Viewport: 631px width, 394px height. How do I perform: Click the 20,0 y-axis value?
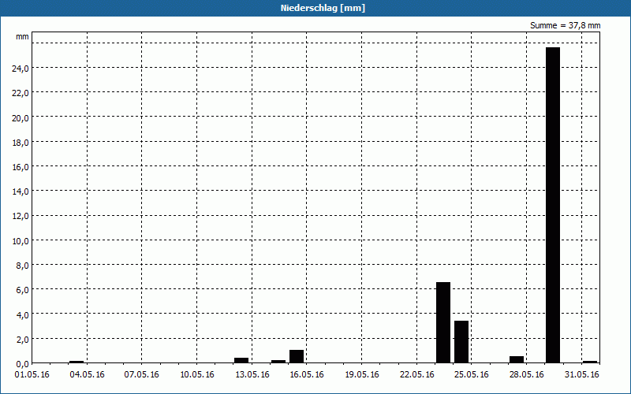[21, 117]
